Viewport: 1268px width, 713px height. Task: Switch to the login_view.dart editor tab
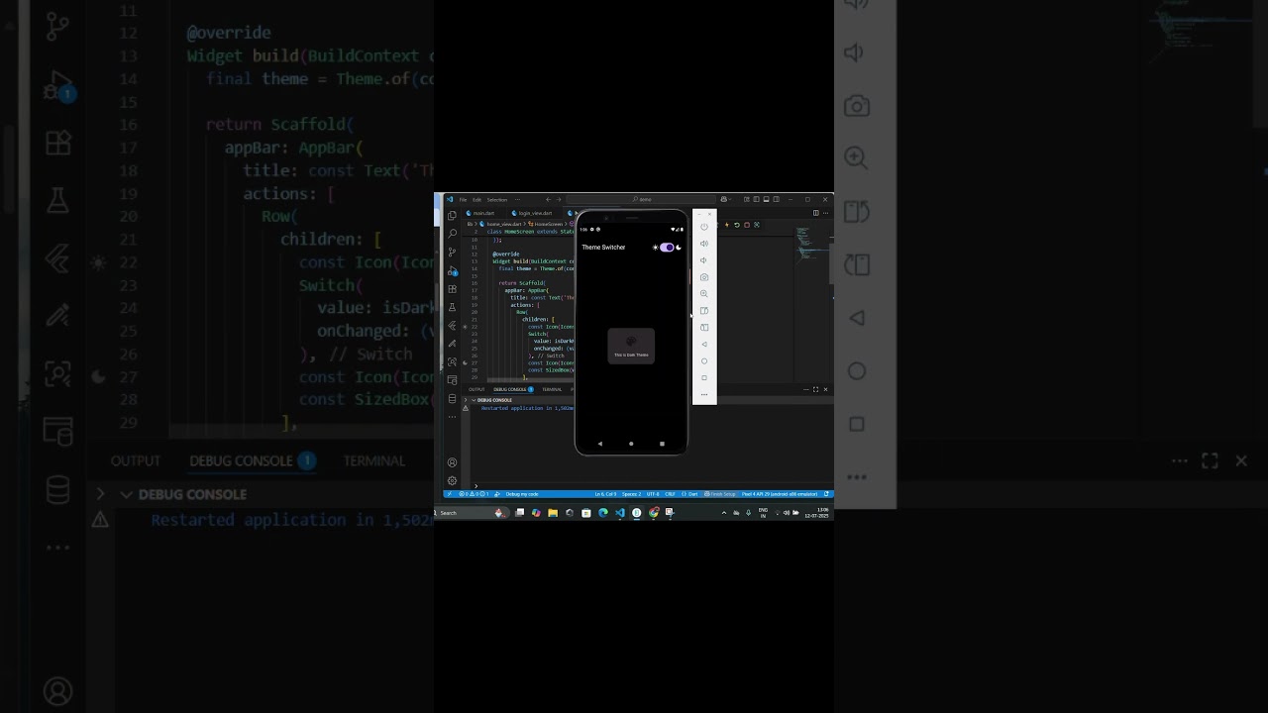coord(535,213)
